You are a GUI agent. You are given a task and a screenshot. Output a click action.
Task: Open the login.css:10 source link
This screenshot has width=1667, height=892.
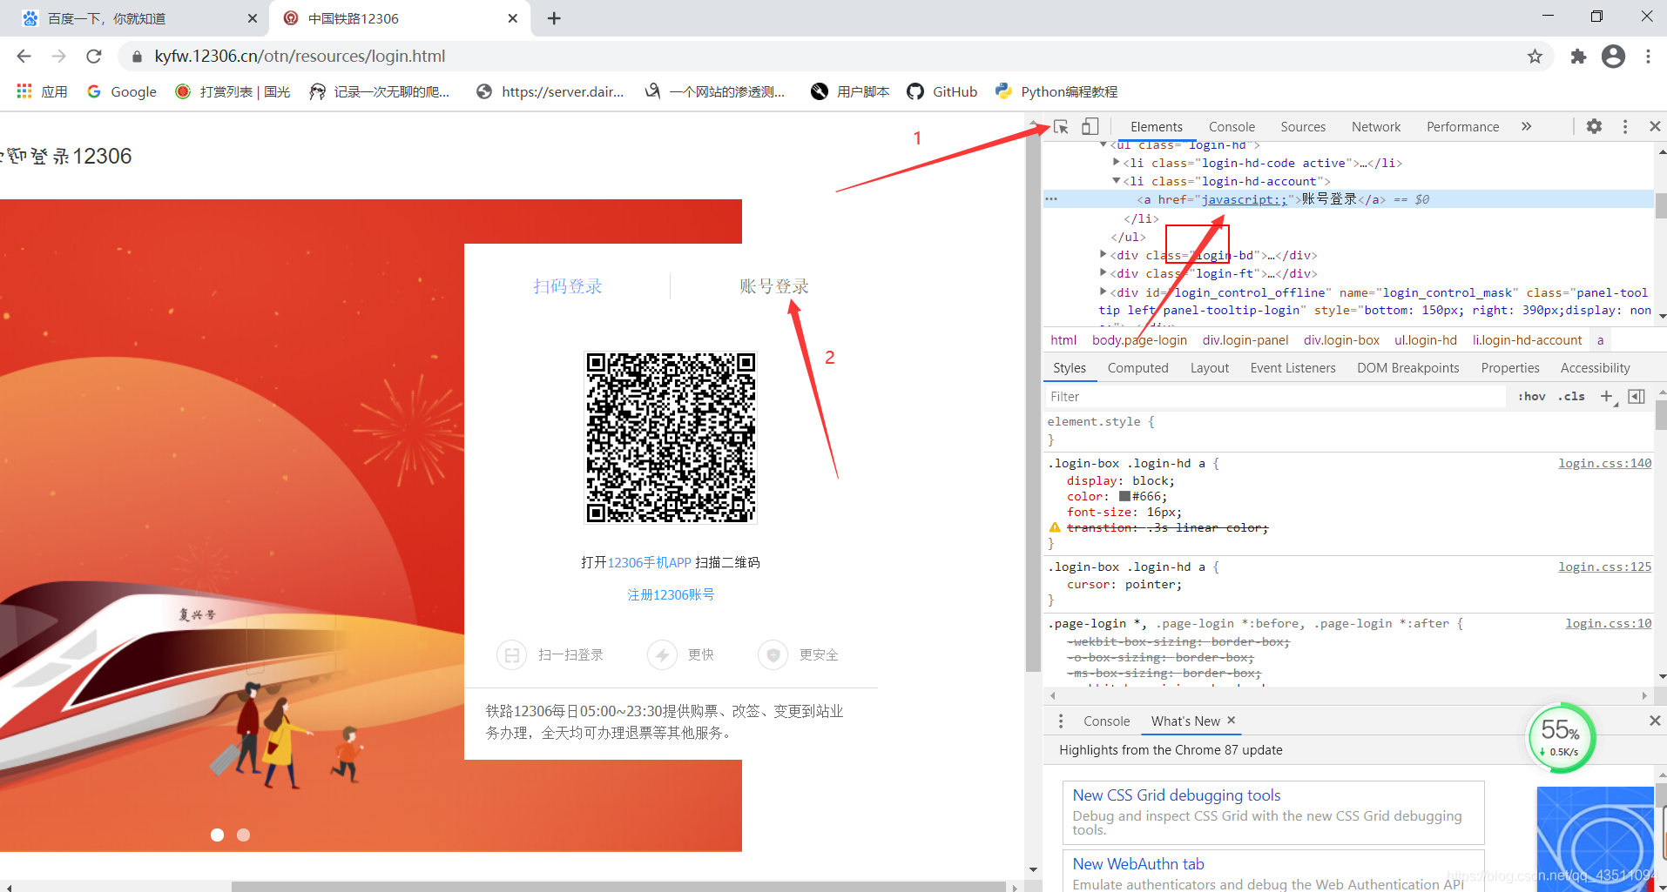tap(1608, 624)
